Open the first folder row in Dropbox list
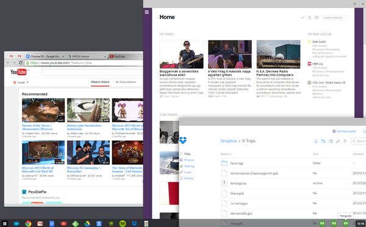 (293, 163)
